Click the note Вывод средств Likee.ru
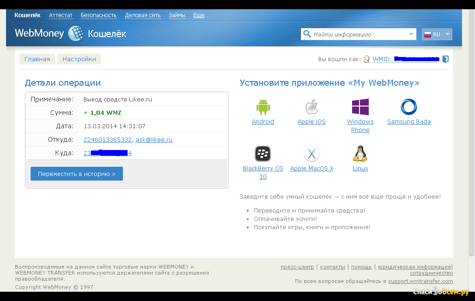This screenshot has height=301, width=475. [x=118, y=100]
